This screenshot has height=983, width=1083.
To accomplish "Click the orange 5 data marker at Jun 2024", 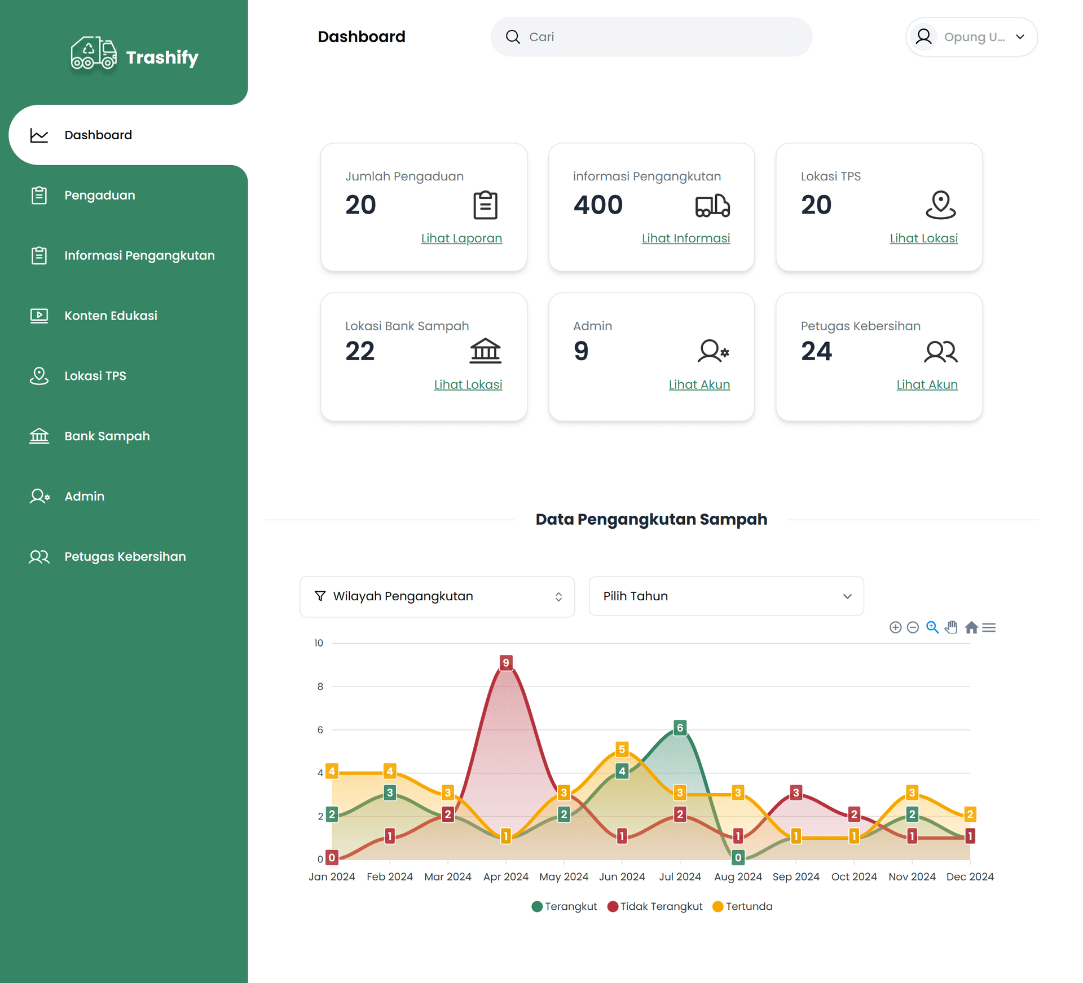I will [622, 749].
